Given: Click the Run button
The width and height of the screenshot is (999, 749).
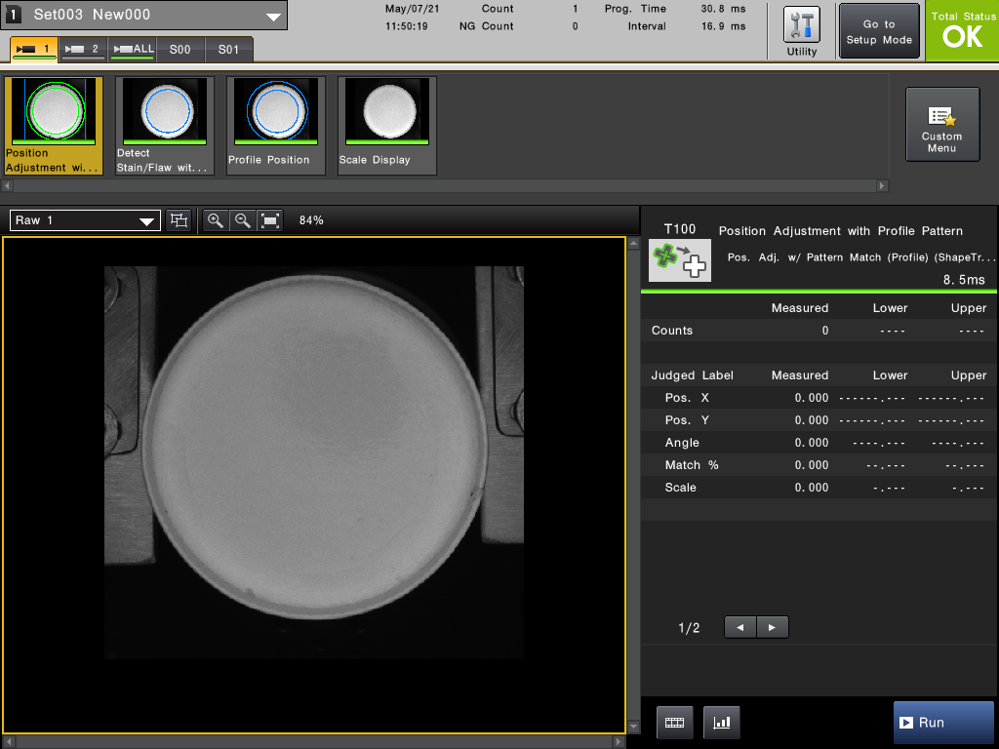Looking at the screenshot, I should 943,723.
